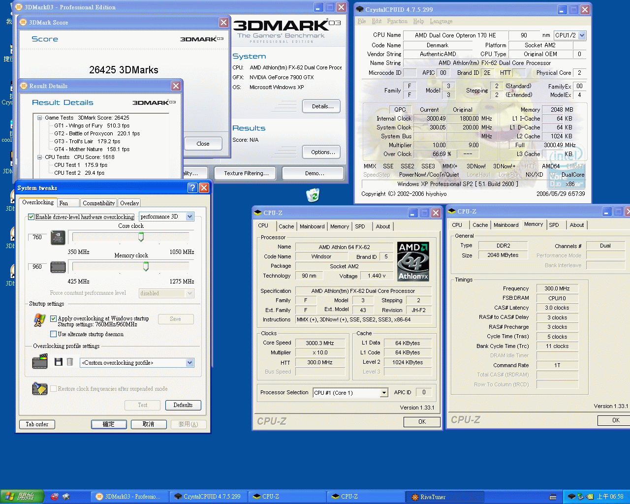Open the Function menu in CrystalCPUID

click(x=397, y=21)
